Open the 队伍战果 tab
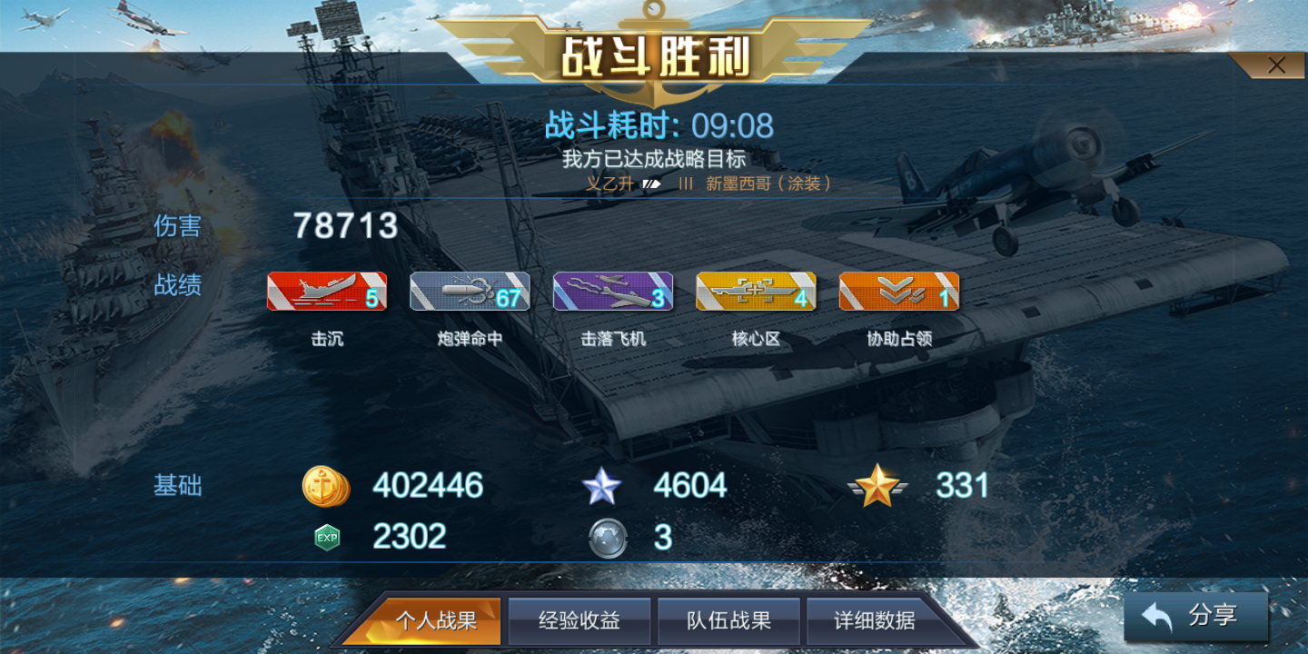Screen dimensions: 1308x654 728,621
